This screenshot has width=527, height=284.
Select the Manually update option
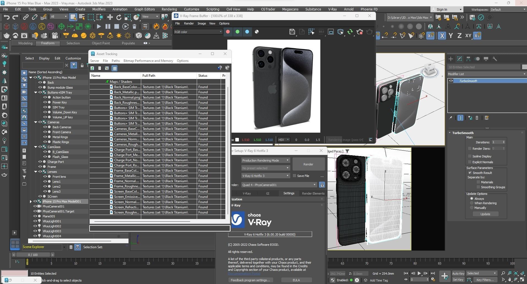(472, 208)
